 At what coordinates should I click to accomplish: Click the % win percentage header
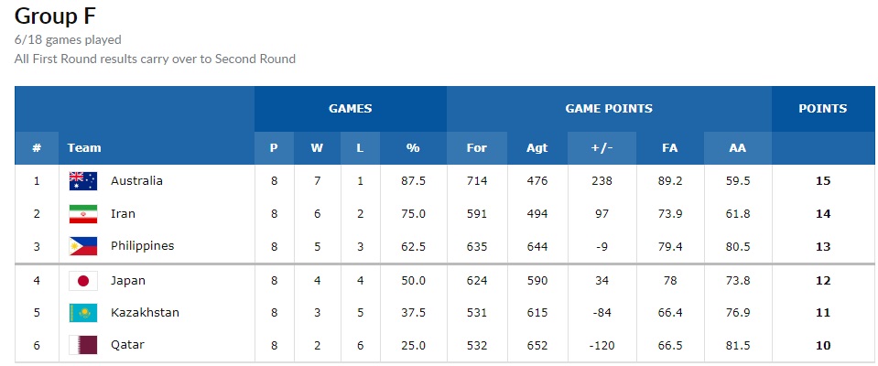(412, 147)
